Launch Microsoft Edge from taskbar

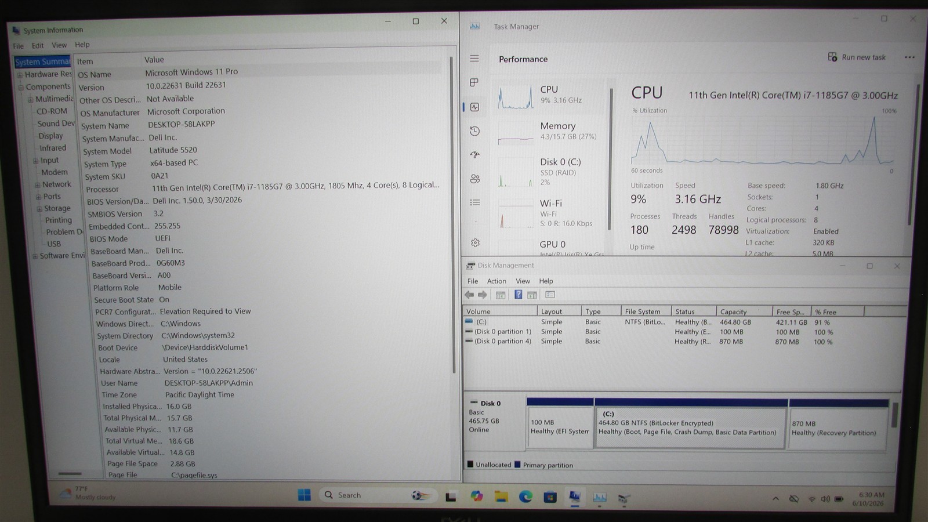(x=525, y=496)
